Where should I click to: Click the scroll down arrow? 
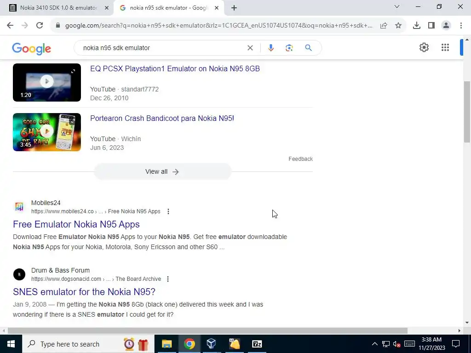click(467, 323)
